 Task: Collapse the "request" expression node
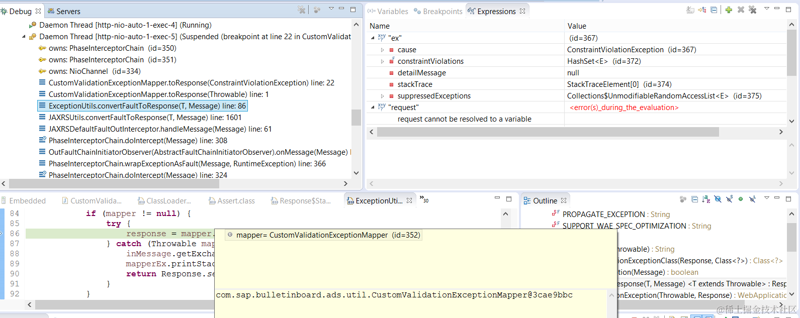tap(373, 108)
